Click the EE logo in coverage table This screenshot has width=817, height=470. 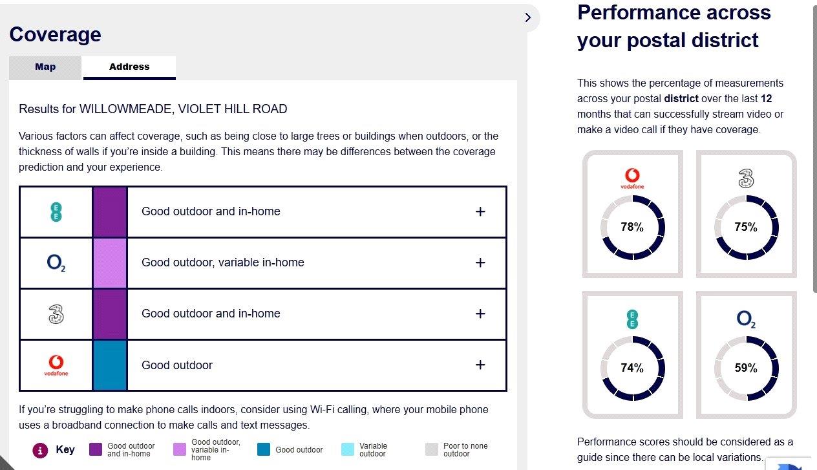pyautogui.click(x=56, y=211)
